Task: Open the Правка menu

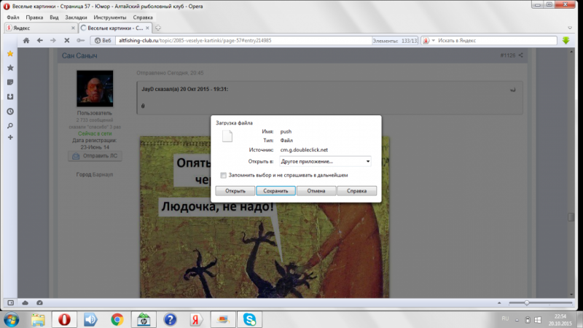Action: (x=34, y=17)
